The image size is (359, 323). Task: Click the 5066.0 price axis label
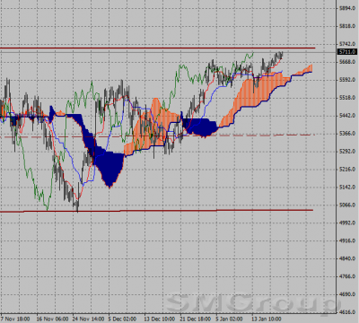[347, 205]
